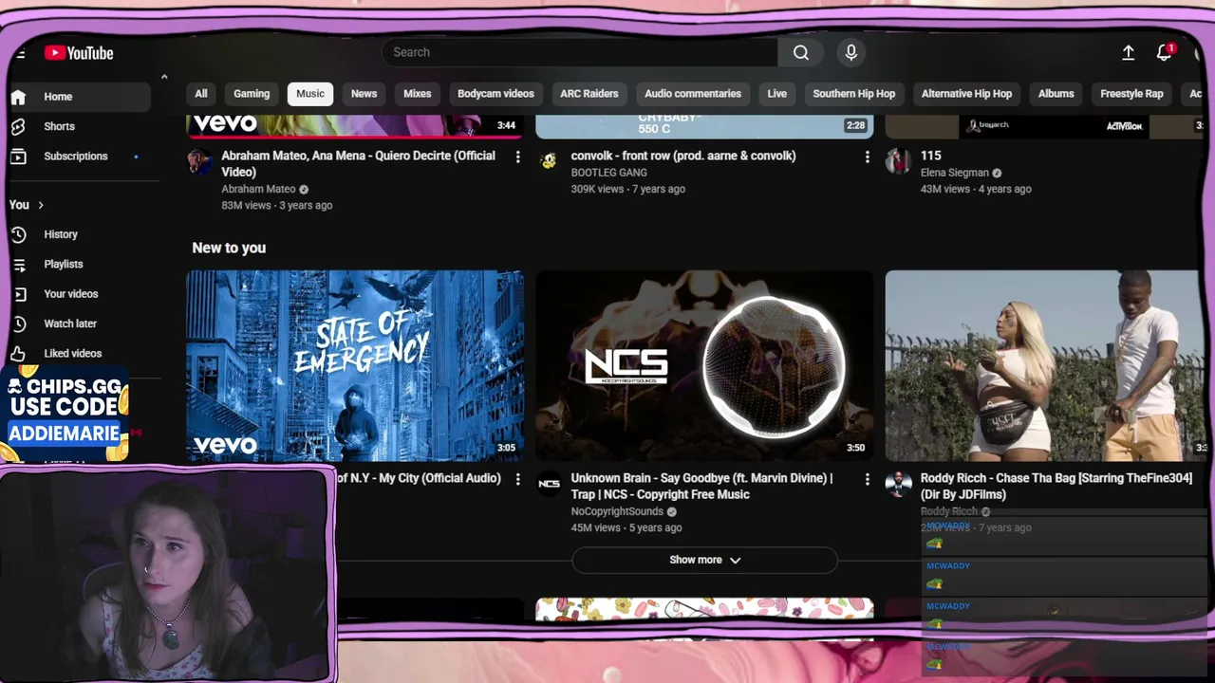
Task: Select the Live filter chip
Action: click(x=777, y=94)
